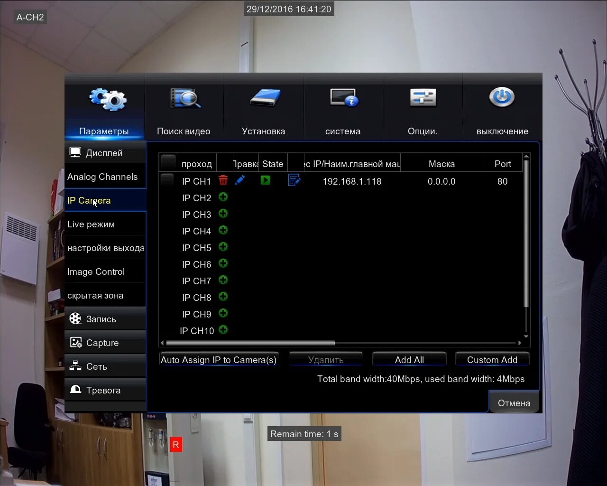Click the vertical scrollbar of the channel list
This screenshot has width=607, height=486.
(x=526, y=234)
